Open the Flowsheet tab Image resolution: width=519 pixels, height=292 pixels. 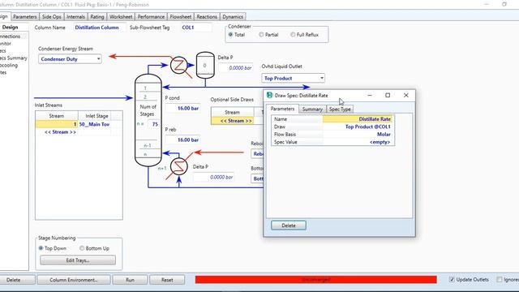pos(180,16)
